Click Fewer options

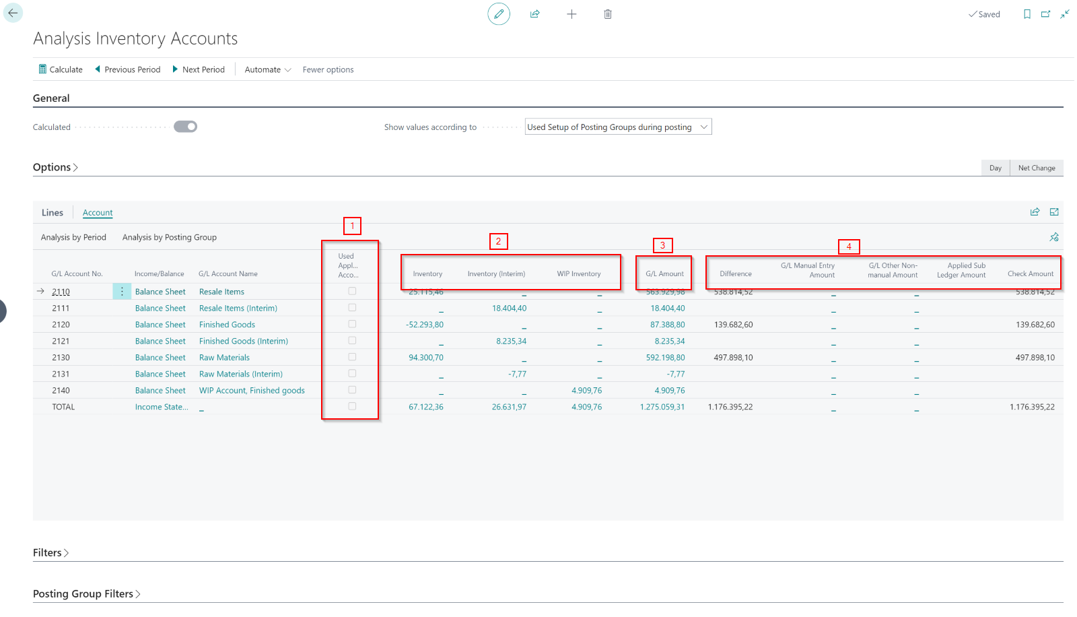point(328,69)
